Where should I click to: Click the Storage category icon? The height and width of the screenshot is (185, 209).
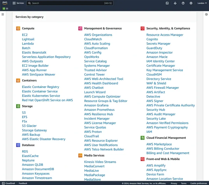tap(18, 106)
